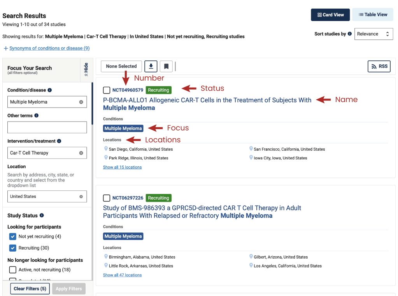Viewport: 398px width, 296px height.
Task: Uncheck the Not yet recruiting filter
Action: [x=13, y=236]
